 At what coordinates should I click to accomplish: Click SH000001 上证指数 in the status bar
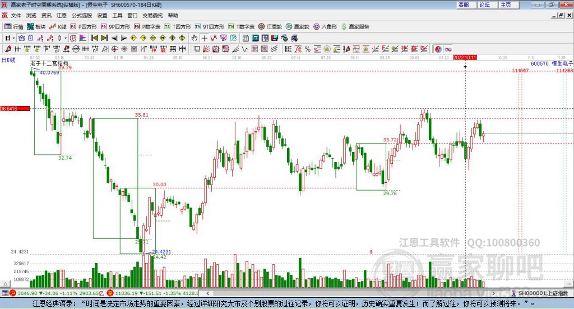click(x=543, y=293)
